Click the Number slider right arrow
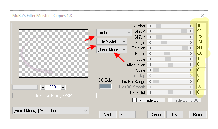218x129 pixels. click(191, 26)
